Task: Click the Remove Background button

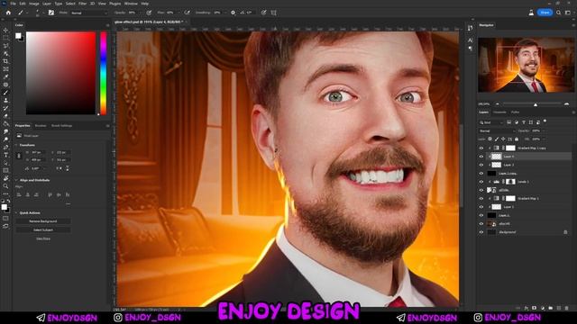Action: point(43,221)
